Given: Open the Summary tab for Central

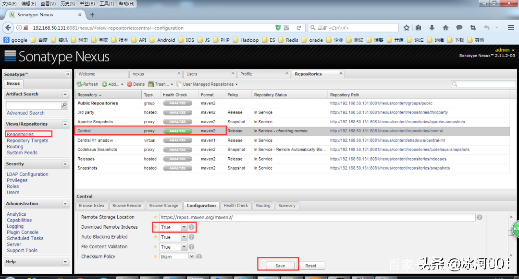Looking at the screenshot, I should pyautogui.click(x=286, y=205).
